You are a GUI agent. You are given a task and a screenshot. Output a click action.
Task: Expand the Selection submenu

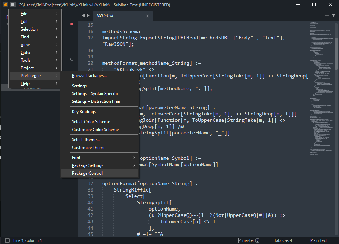(35, 29)
